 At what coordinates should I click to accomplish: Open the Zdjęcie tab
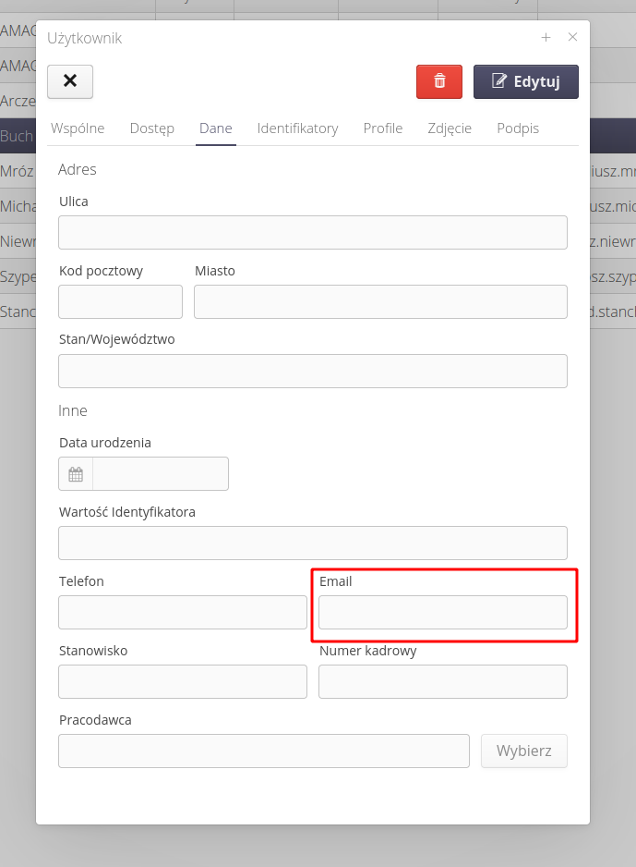click(450, 128)
